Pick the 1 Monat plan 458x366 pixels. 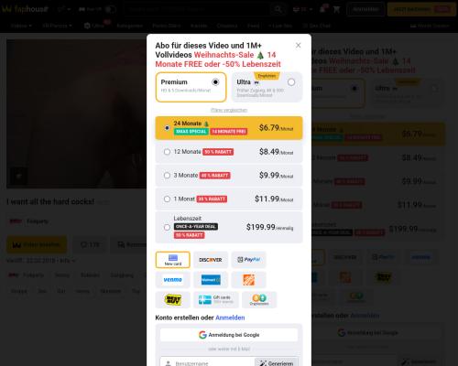coord(229,199)
